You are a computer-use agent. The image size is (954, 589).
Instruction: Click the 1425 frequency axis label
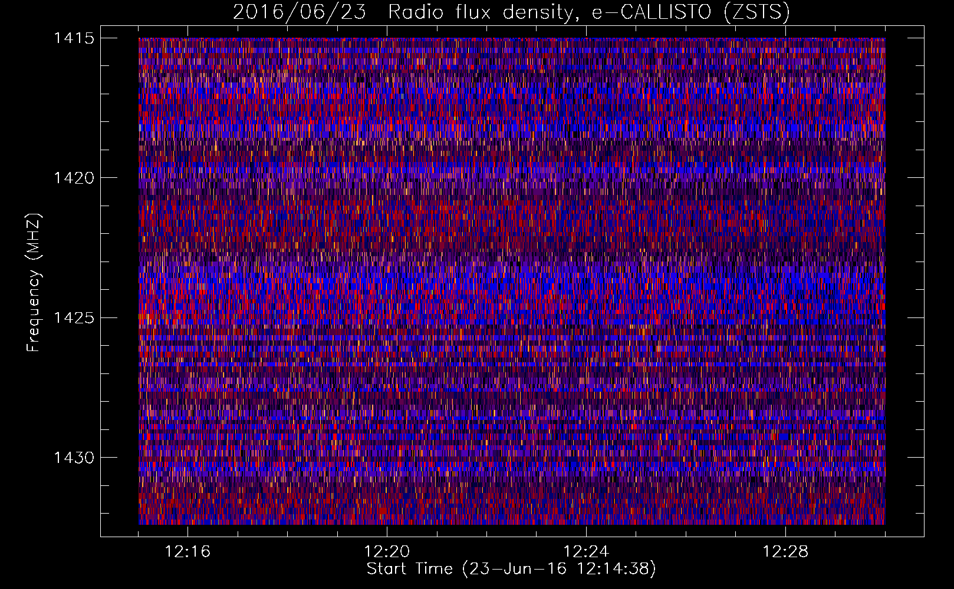click(74, 318)
